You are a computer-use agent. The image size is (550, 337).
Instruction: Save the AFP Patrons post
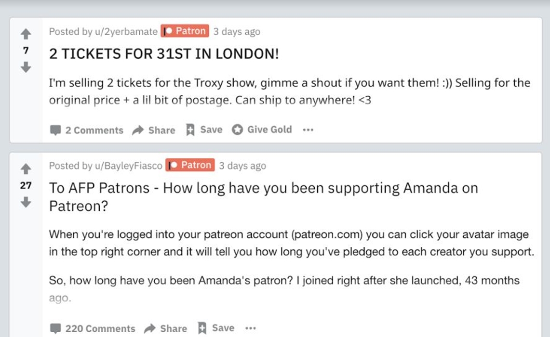click(x=215, y=328)
